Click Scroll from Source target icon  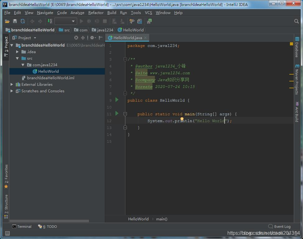[x=76, y=38]
